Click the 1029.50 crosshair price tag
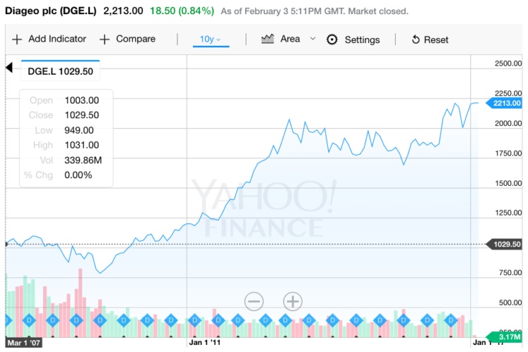This screenshot has height=352, width=528. pyautogui.click(x=504, y=244)
